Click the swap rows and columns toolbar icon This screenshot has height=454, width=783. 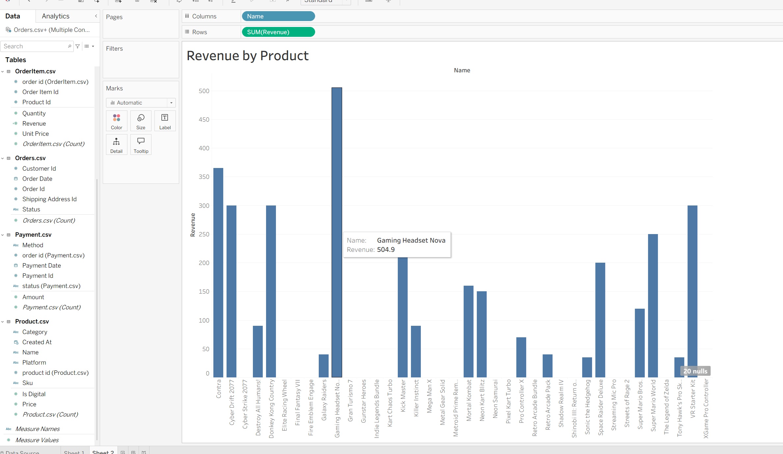click(x=179, y=2)
